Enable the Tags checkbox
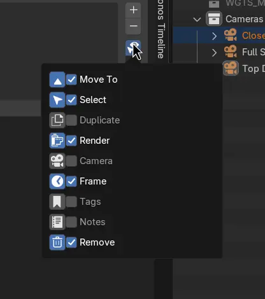 tap(71, 202)
